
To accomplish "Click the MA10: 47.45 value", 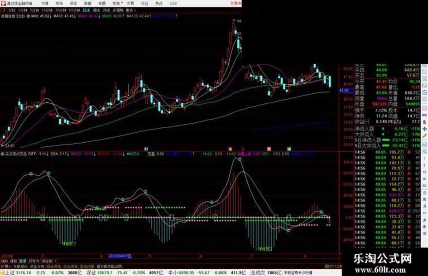I will pos(64,16).
